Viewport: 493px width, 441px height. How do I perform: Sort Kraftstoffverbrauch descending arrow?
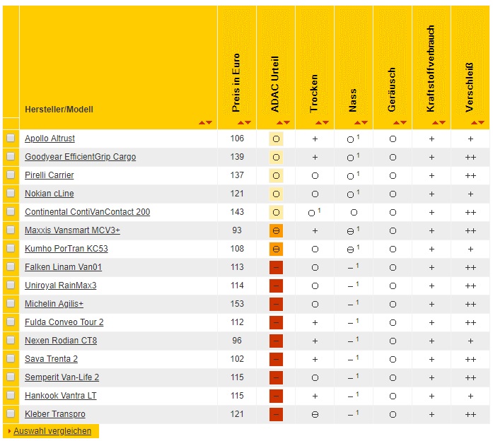click(443, 122)
